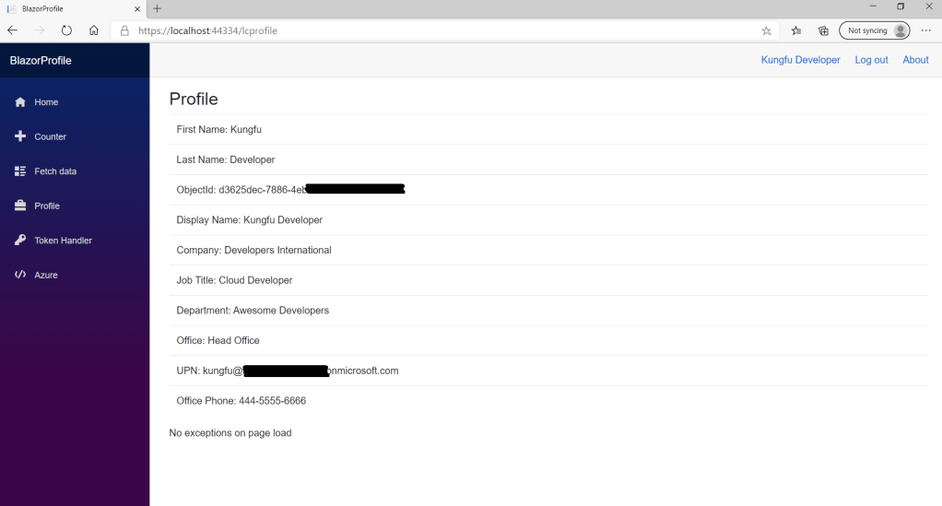942x506 pixels.
Task: Open the favorites list icon
Action: pos(796,30)
